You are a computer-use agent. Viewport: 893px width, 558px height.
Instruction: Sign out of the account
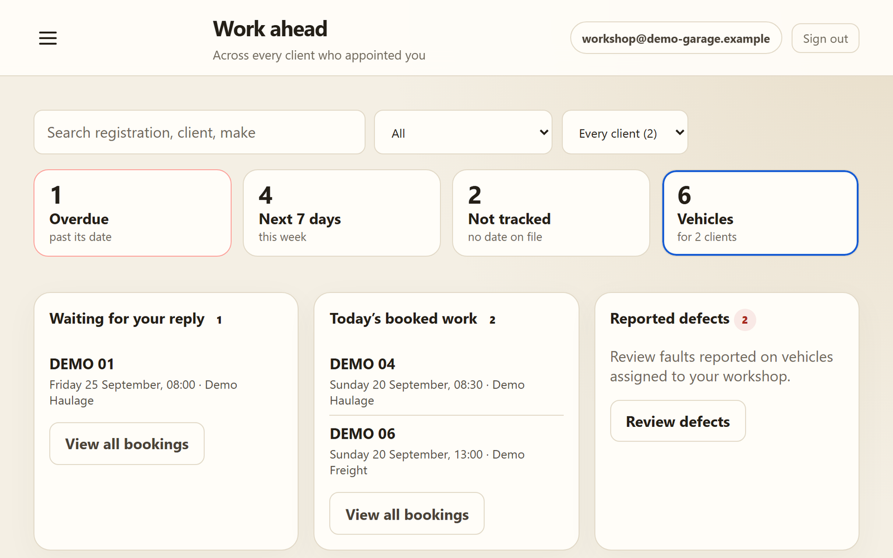pos(825,39)
